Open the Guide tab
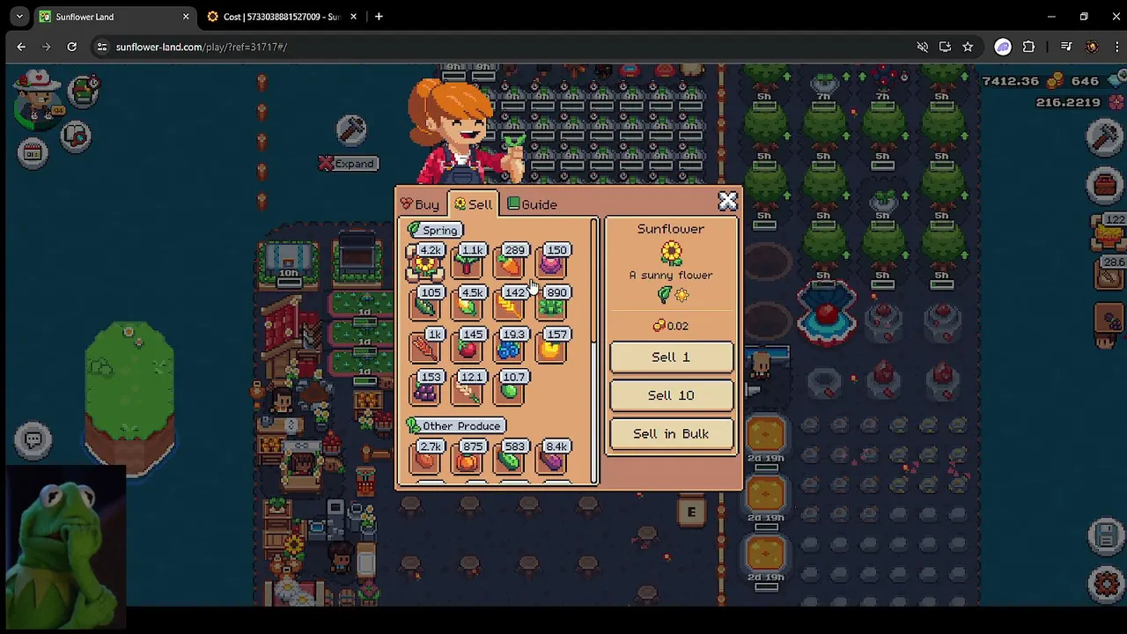 click(532, 204)
